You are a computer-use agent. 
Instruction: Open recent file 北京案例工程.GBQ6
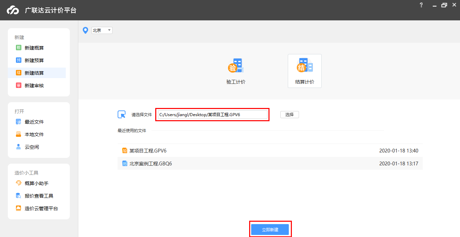click(151, 164)
